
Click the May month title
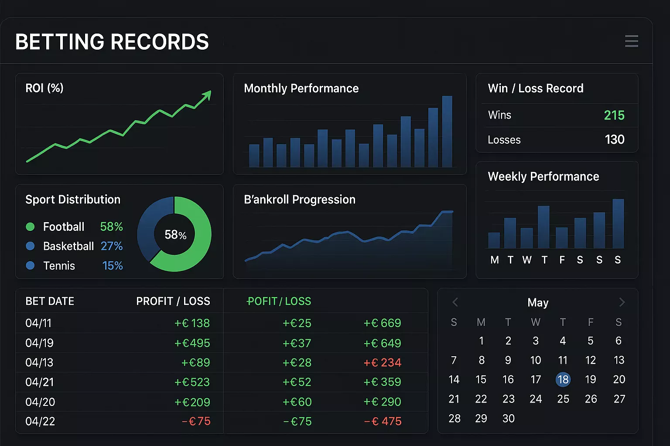pyautogui.click(x=538, y=303)
